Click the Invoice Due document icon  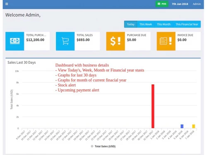point(166,41)
